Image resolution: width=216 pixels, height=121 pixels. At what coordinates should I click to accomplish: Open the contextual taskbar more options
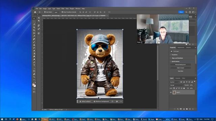click(x=121, y=102)
